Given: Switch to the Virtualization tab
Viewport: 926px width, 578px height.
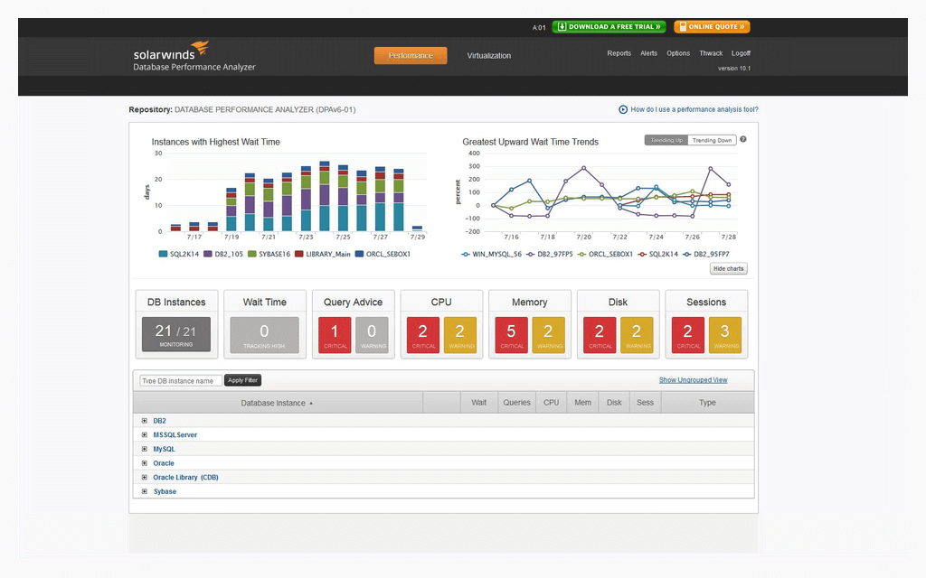Looking at the screenshot, I should (x=488, y=55).
